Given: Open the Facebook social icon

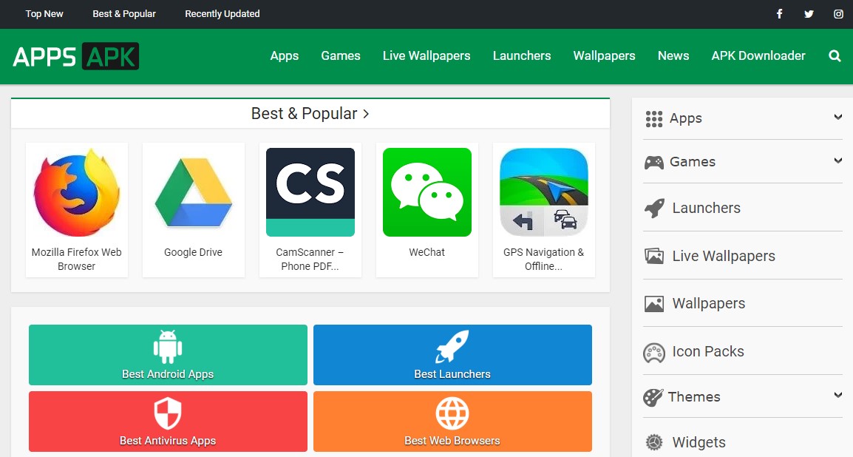Looking at the screenshot, I should point(779,14).
